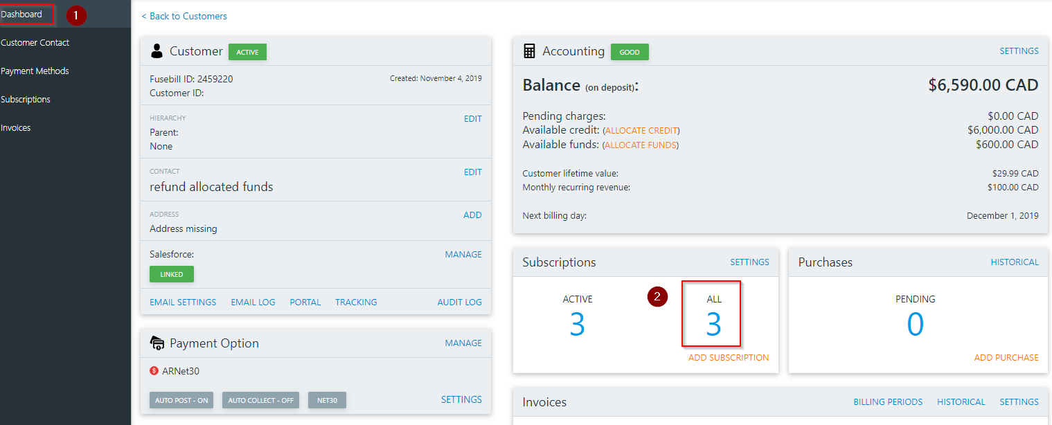Click the 'Address missing' text

pyautogui.click(x=184, y=228)
